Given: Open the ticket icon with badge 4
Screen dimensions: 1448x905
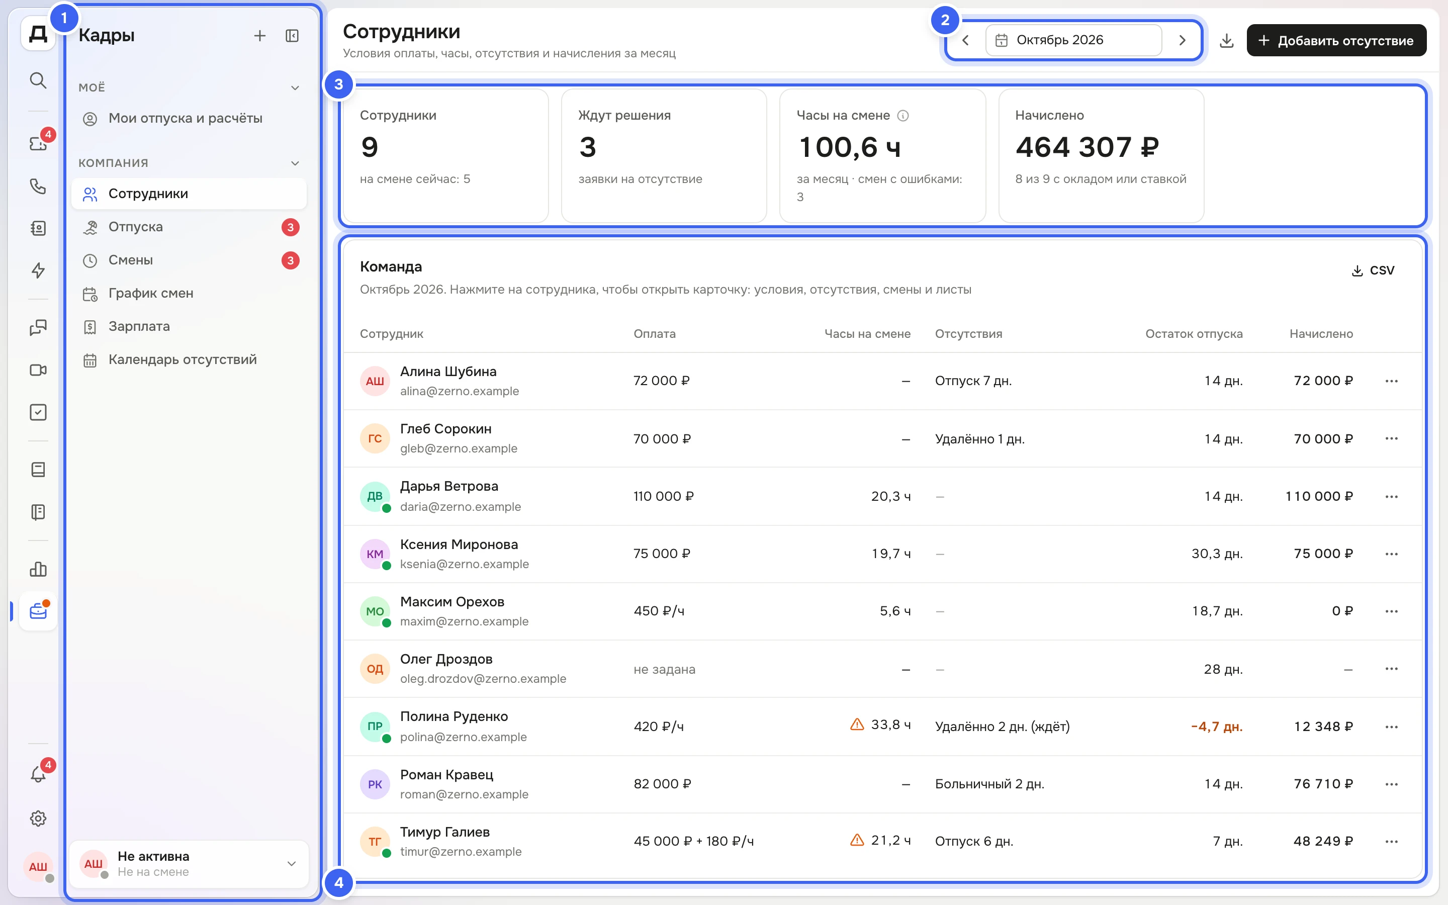Looking at the screenshot, I should click(x=38, y=144).
